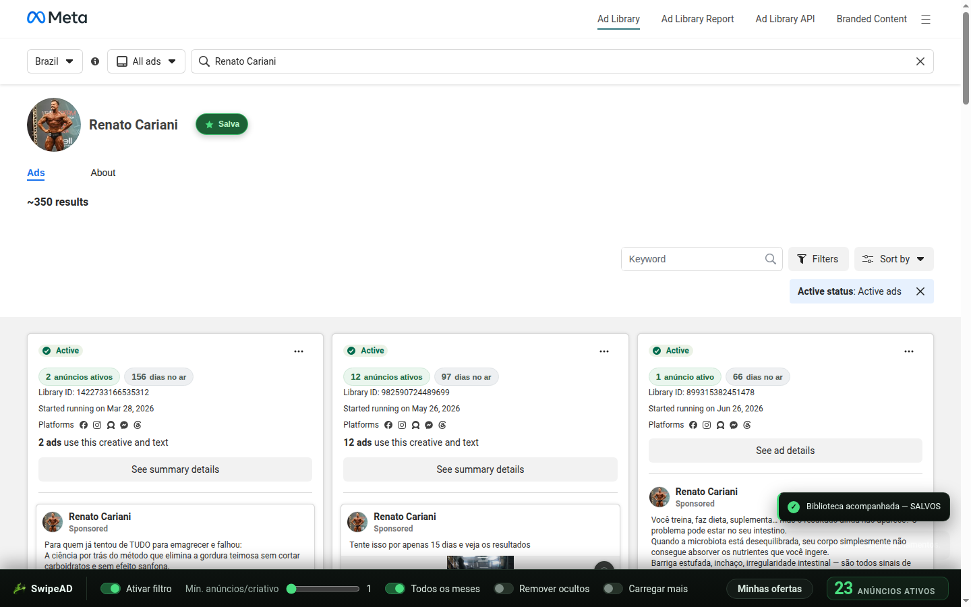Open more options for the 97 dias card
Viewport: 971px width, 607px height.
tap(604, 351)
